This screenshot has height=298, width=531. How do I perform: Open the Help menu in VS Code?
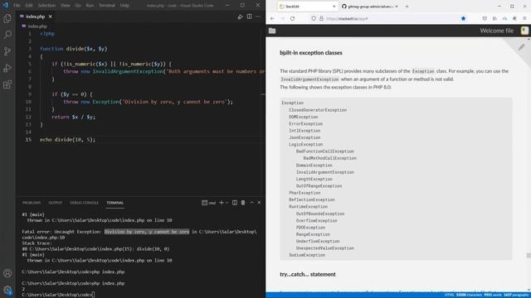124,6
